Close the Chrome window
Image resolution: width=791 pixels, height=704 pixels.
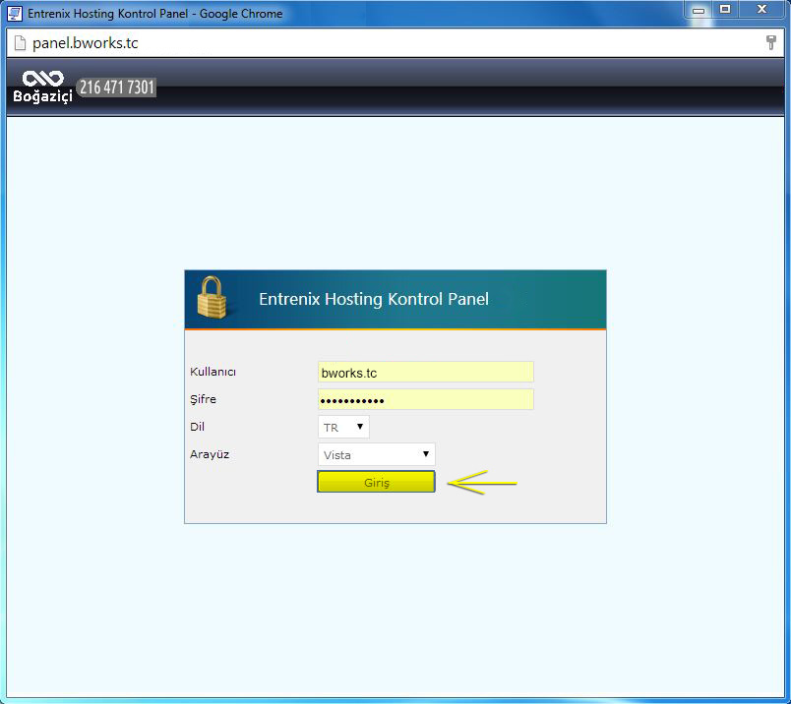click(x=762, y=10)
